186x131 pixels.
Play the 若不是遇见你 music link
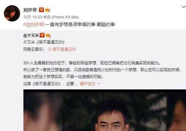(x=62, y=49)
